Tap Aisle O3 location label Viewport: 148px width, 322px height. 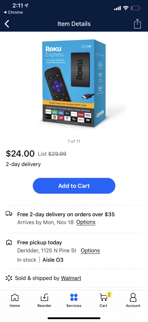(53, 260)
